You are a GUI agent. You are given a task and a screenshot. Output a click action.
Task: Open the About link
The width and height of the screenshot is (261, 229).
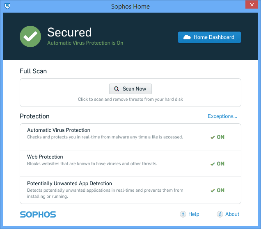[x=232, y=214]
